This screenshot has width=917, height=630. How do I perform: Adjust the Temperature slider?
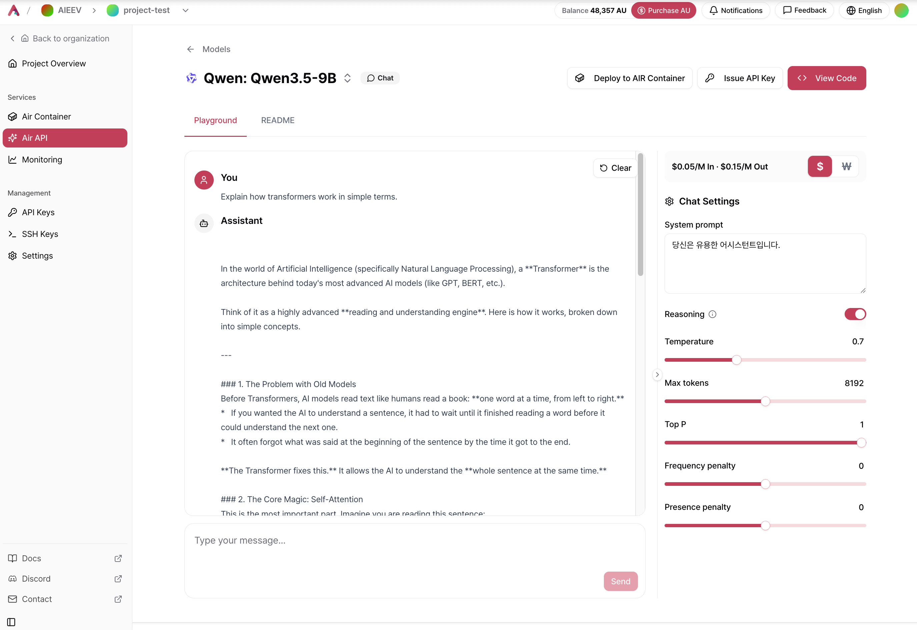(x=736, y=360)
